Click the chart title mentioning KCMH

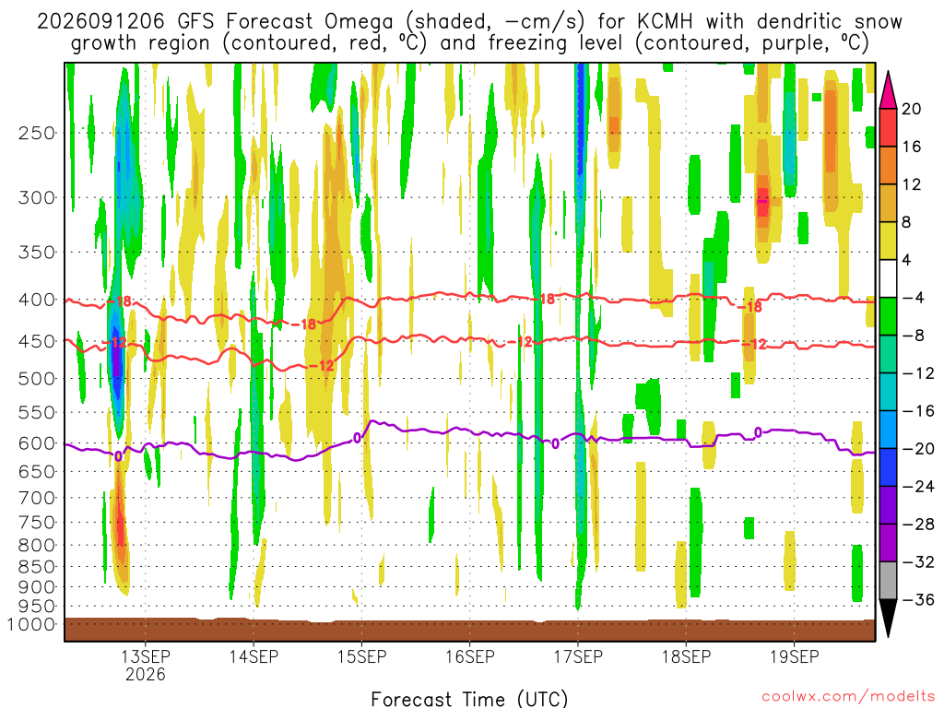(x=469, y=32)
